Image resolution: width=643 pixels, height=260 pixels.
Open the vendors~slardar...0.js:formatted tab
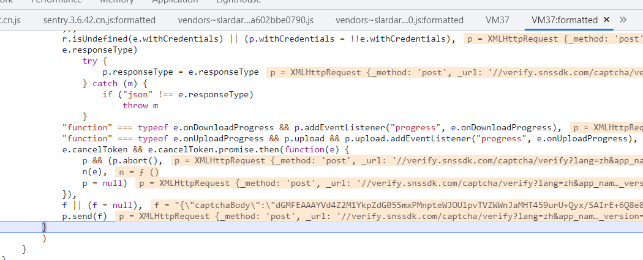tap(399, 20)
